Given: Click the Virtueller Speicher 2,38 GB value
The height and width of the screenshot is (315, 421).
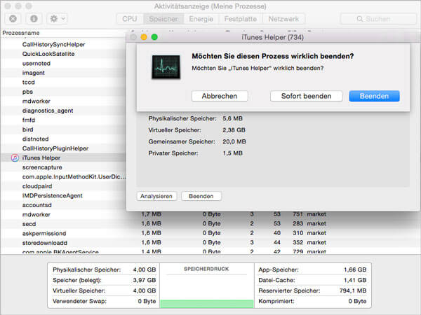Looking at the screenshot, I should point(234,130).
